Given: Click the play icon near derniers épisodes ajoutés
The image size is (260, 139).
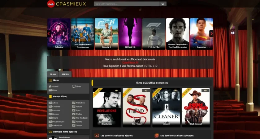Looking at the screenshot, I should (97, 135).
